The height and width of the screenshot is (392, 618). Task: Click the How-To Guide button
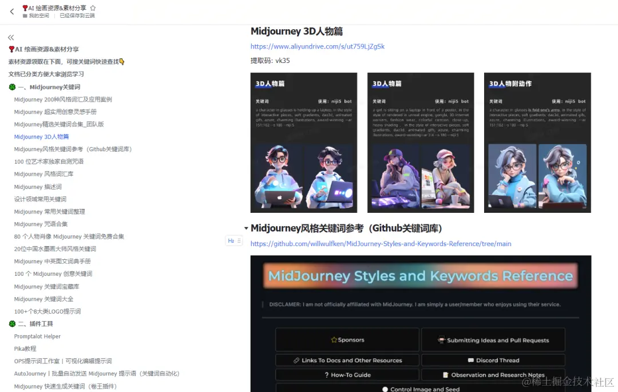point(347,375)
